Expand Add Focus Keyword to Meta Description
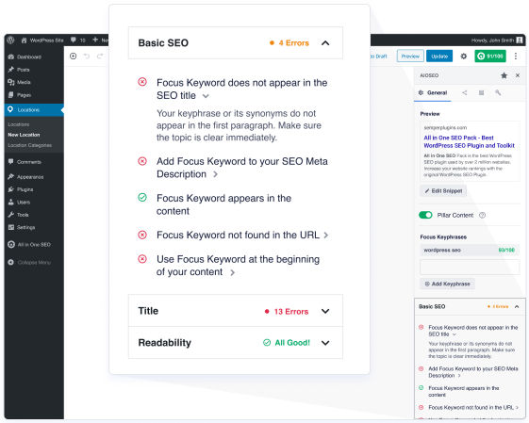The width and height of the screenshot is (529, 423). point(215,174)
